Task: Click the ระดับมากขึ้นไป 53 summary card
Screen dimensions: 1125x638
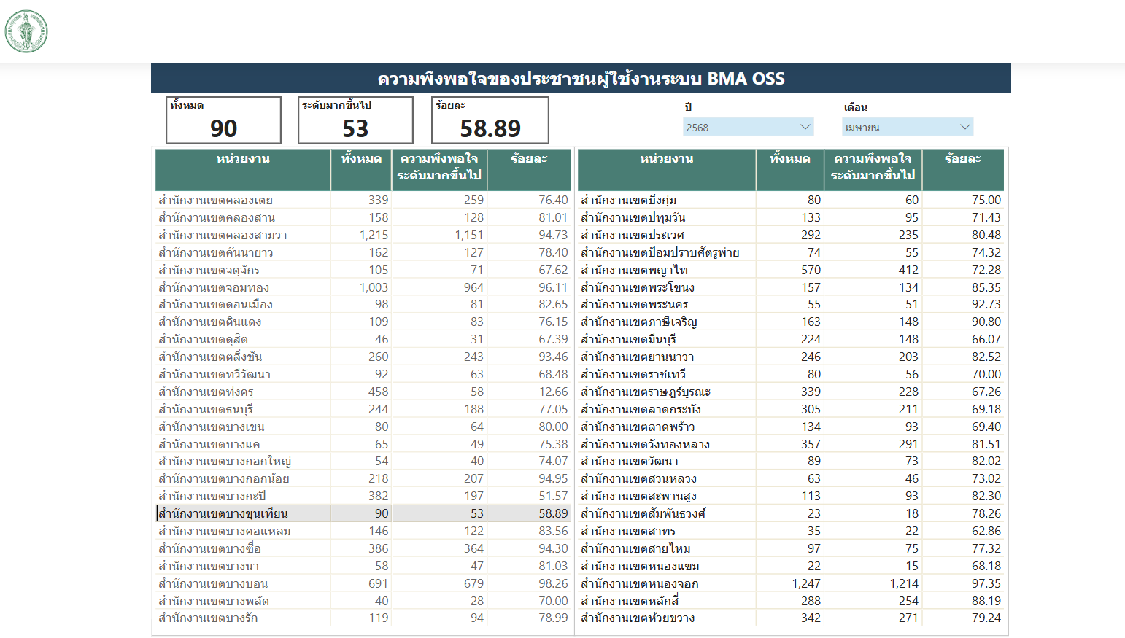Action: [x=355, y=120]
